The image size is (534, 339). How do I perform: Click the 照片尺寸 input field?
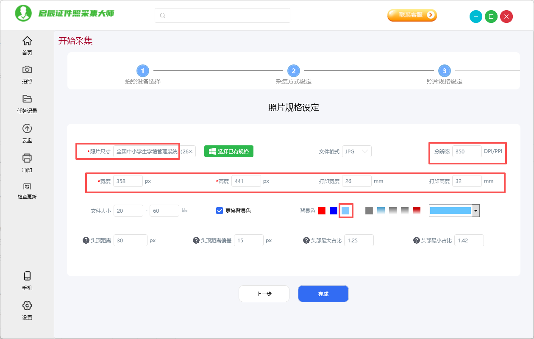point(154,151)
